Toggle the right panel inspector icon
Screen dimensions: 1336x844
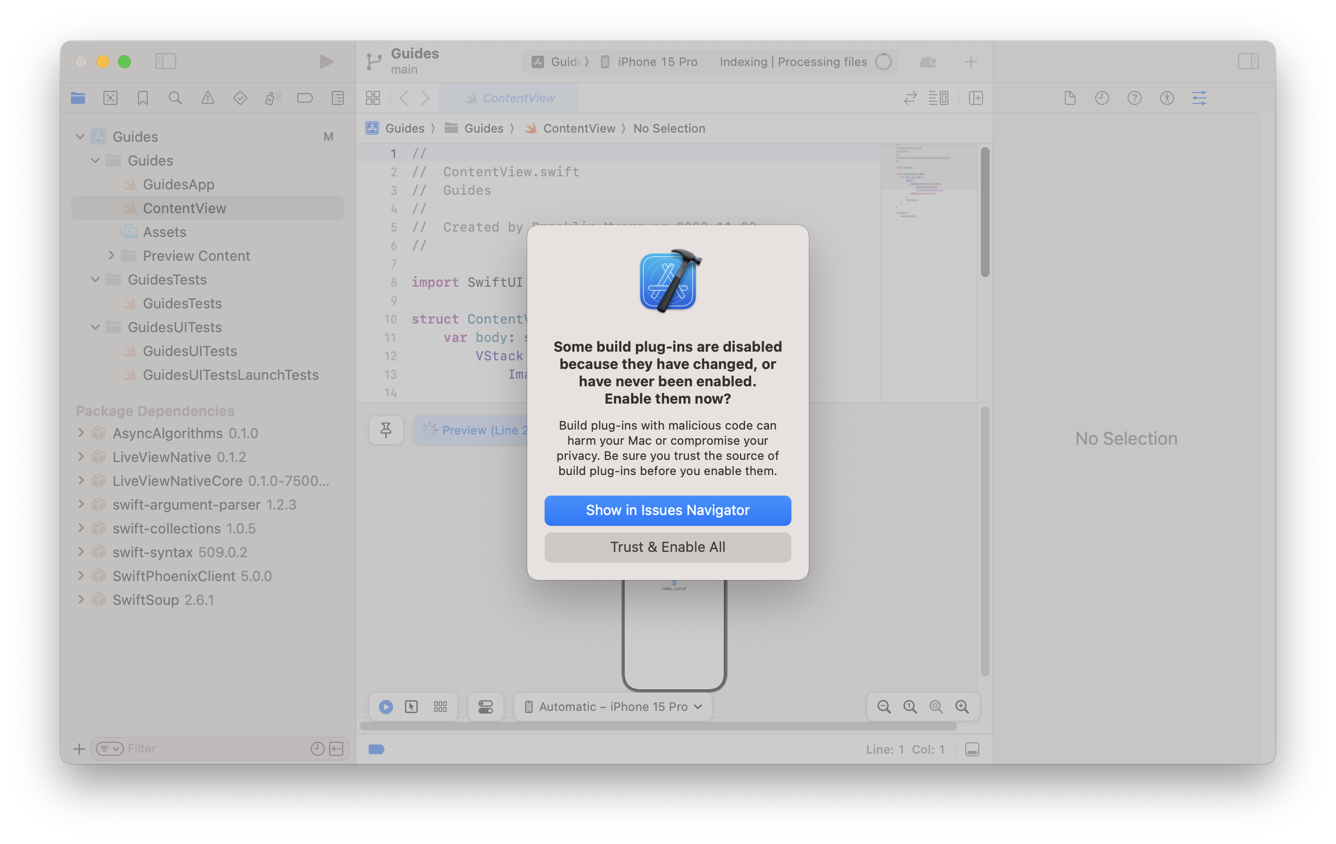[x=1248, y=60]
